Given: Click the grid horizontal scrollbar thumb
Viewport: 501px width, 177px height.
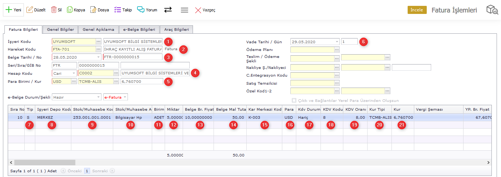Looking at the screenshot, I should [44, 162].
